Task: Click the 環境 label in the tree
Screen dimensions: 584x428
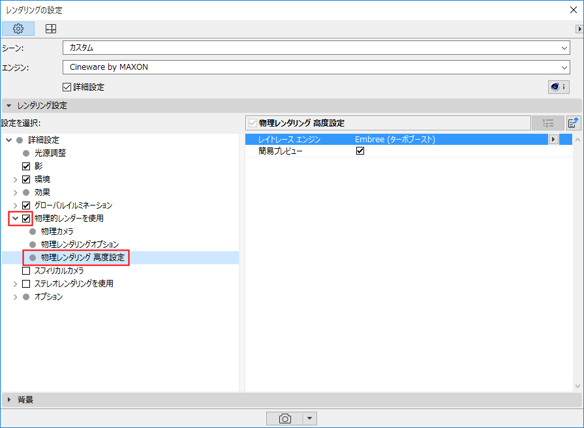Action: (x=42, y=179)
